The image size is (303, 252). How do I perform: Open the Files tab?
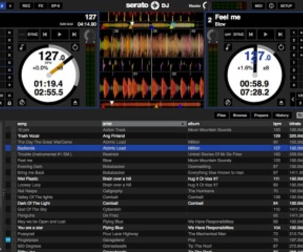coord(222,115)
